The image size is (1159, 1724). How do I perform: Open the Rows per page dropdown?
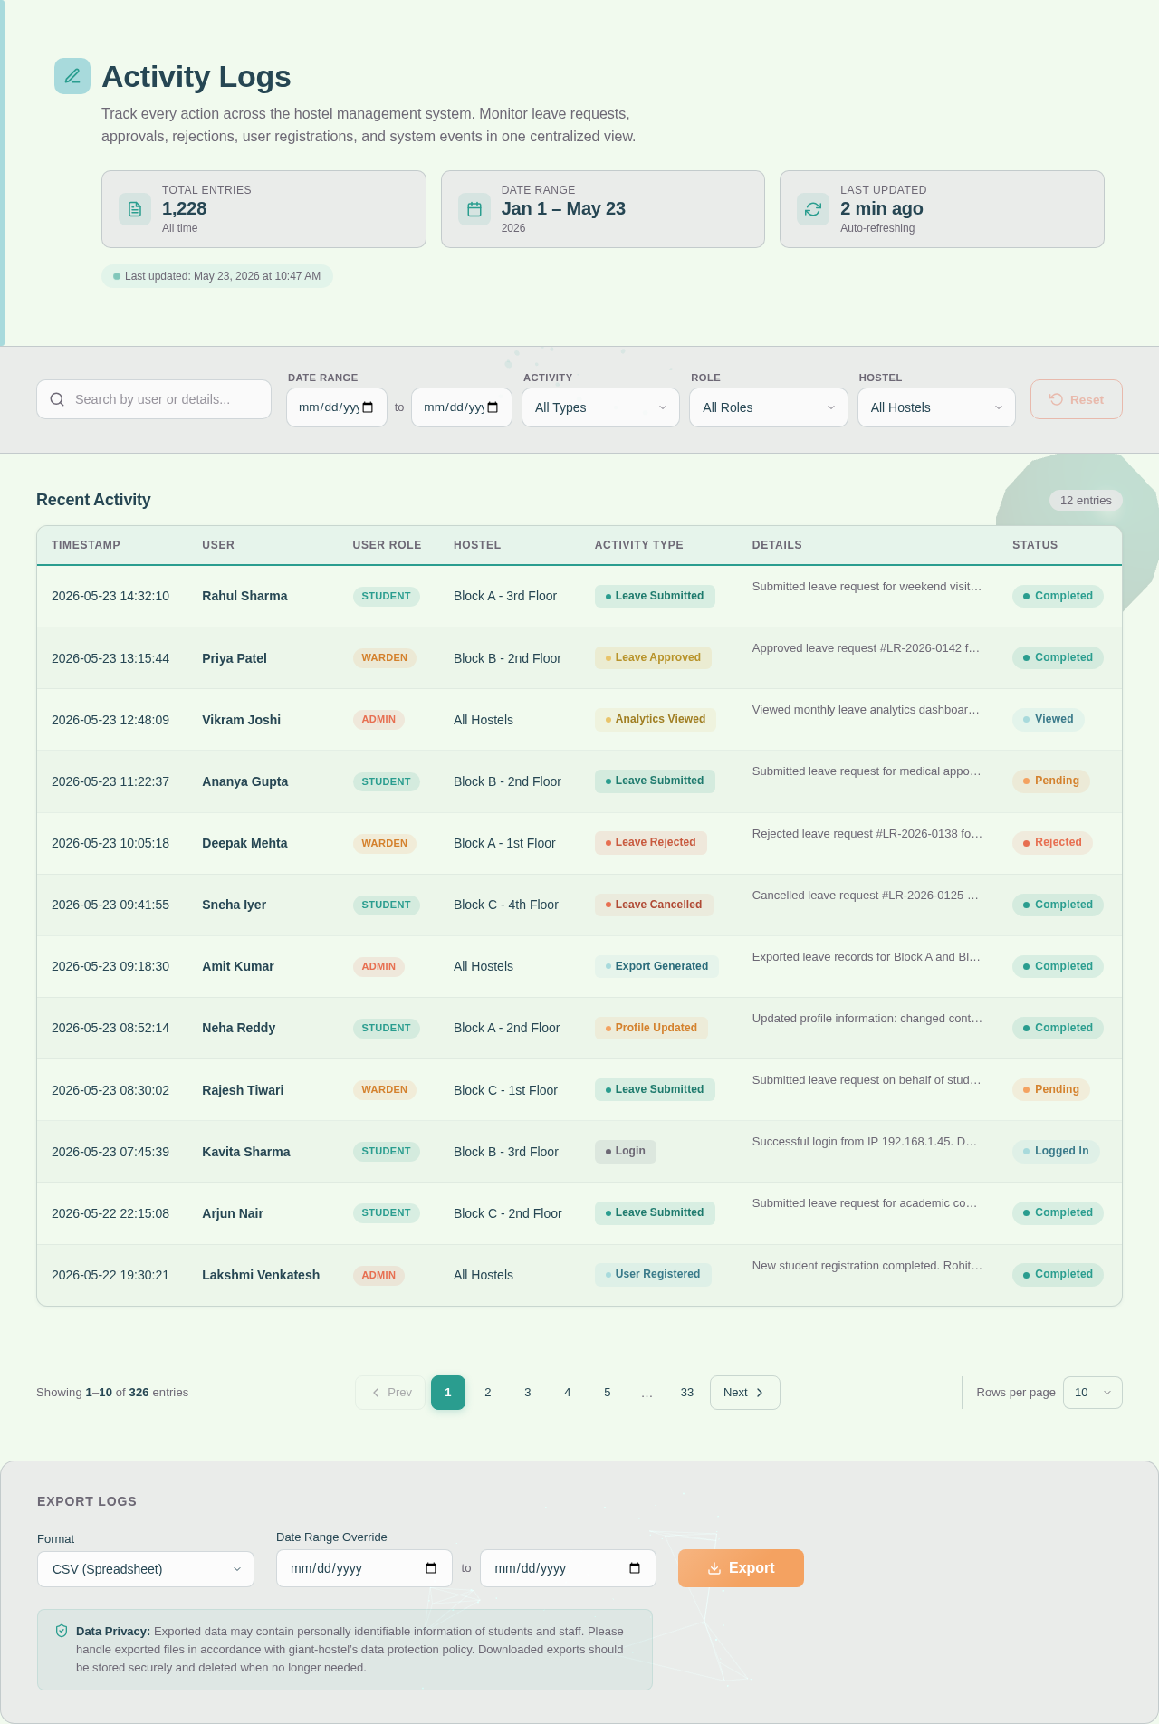[x=1093, y=1393]
